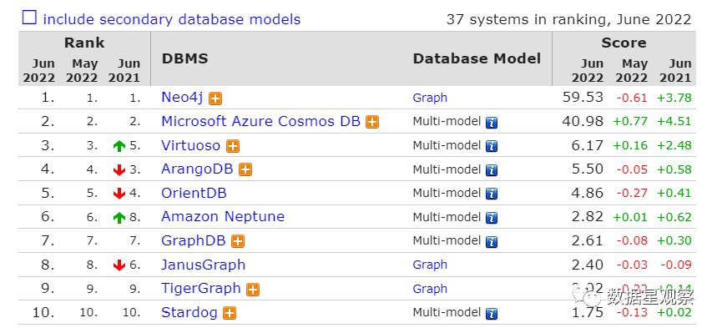Image resolution: width=717 pixels, height=328 pixels.
Task: Click the Multi-model info icon in GraphDB row
Action: point(492,241)
